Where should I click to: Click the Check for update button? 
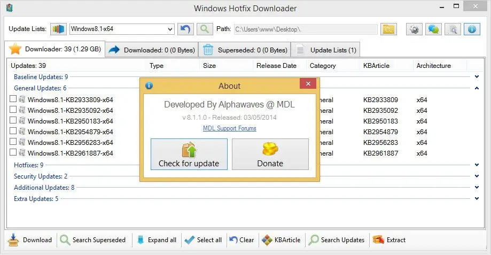click(189, 154)
